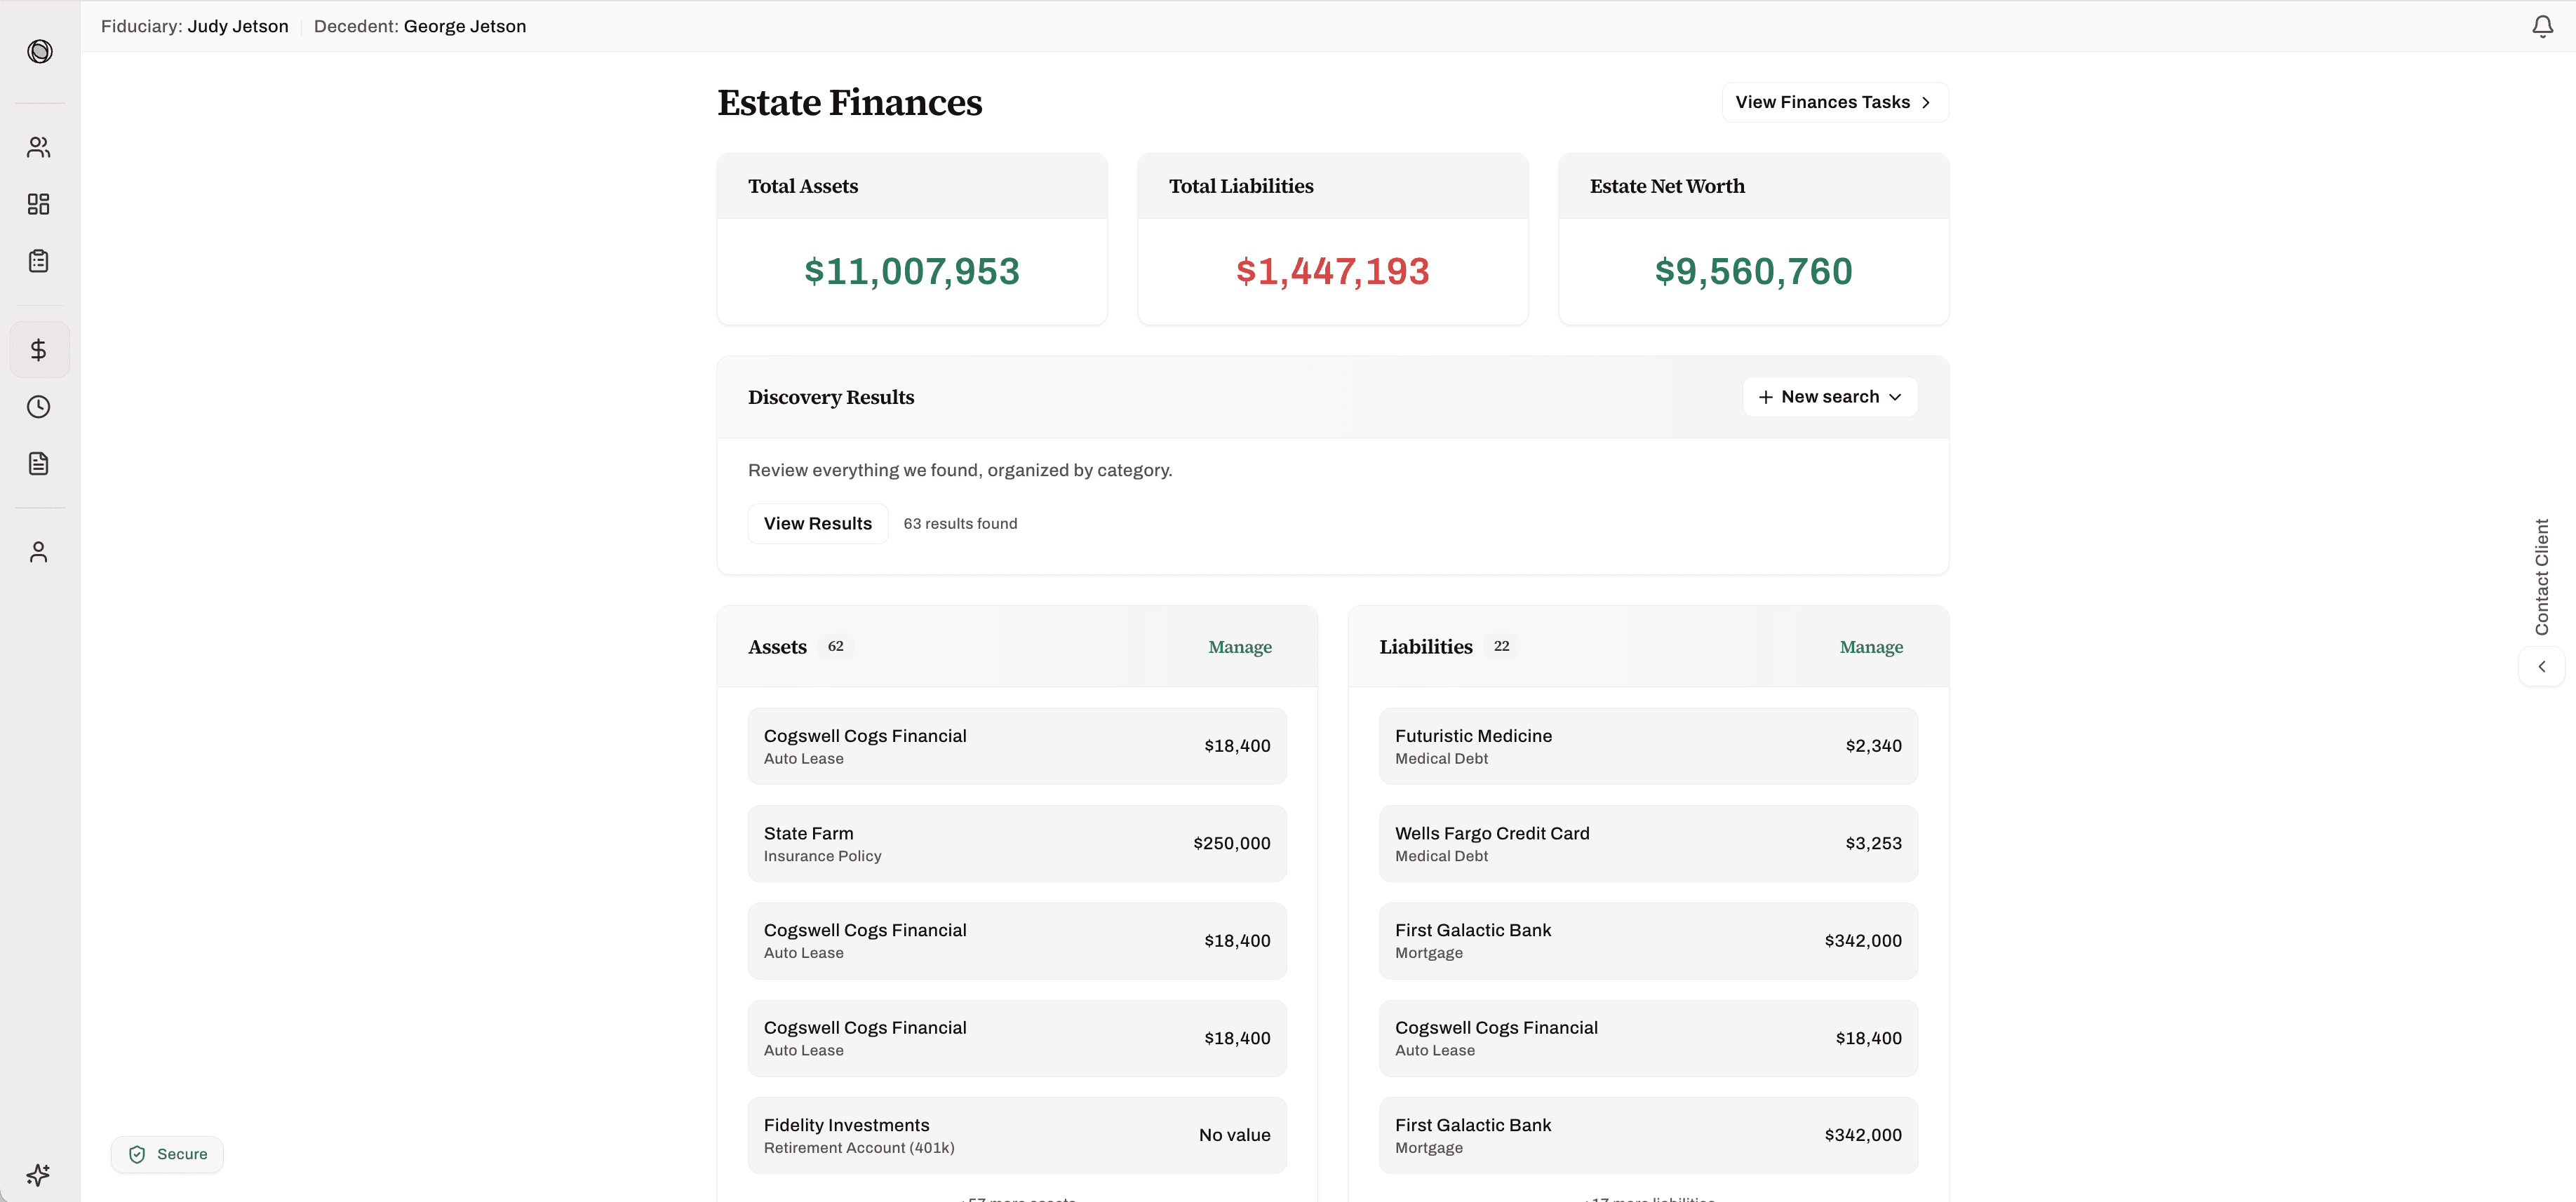
Task: Open Fidelity Investments Retirement Account asset
Action: click(1017, 1135)
